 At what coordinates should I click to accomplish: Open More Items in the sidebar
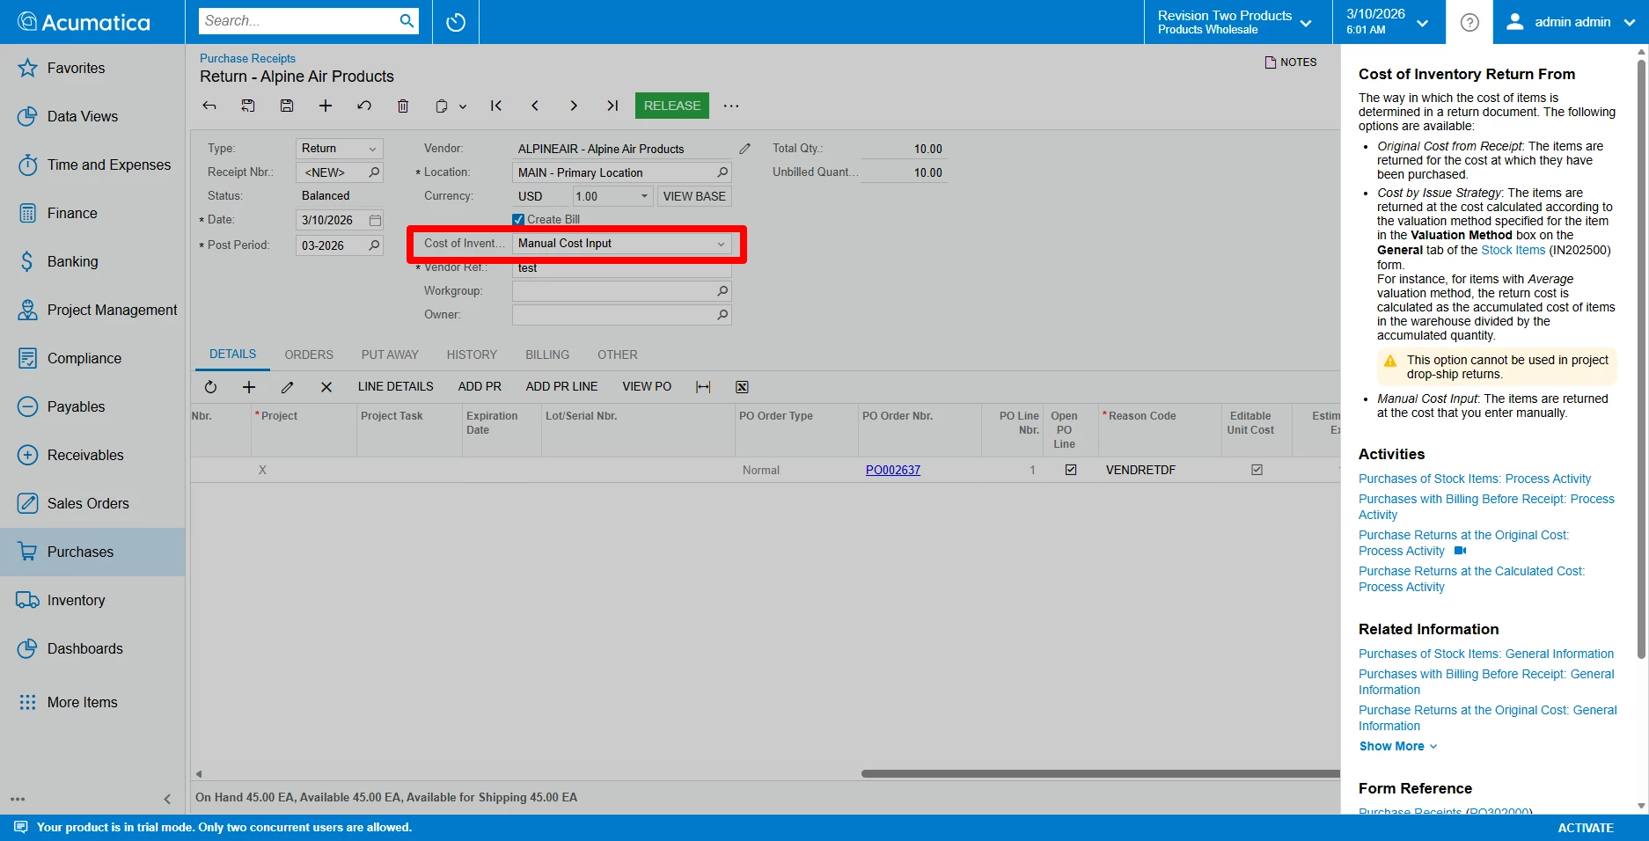pyautogui.click(x=92, y=702)
